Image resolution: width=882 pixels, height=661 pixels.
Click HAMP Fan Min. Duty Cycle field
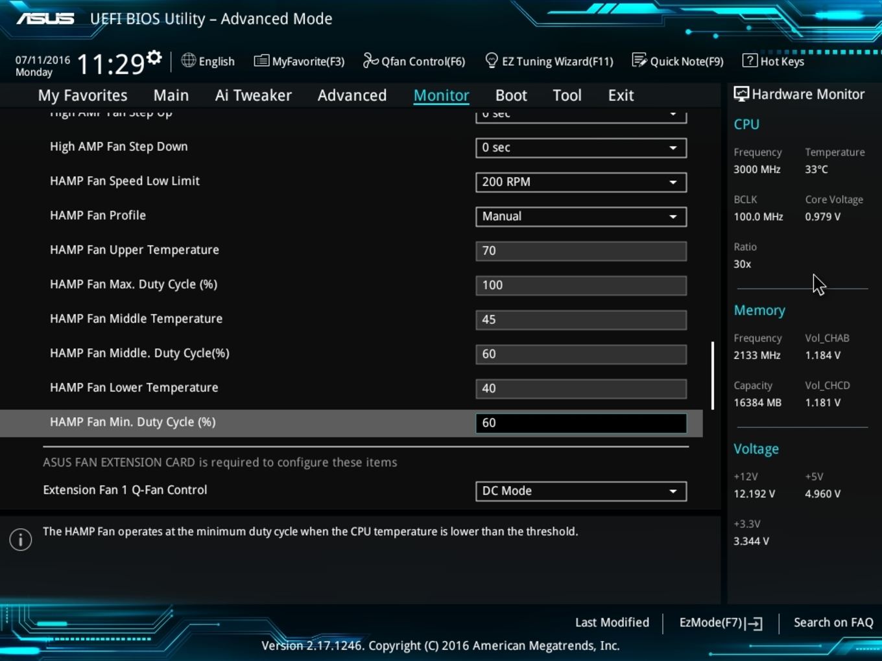tap(581, 423)
